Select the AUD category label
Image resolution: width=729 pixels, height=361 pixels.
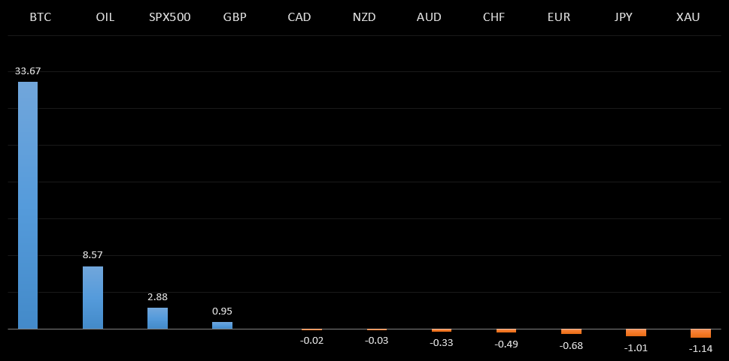pyautogui.click(x=429, y=17)
